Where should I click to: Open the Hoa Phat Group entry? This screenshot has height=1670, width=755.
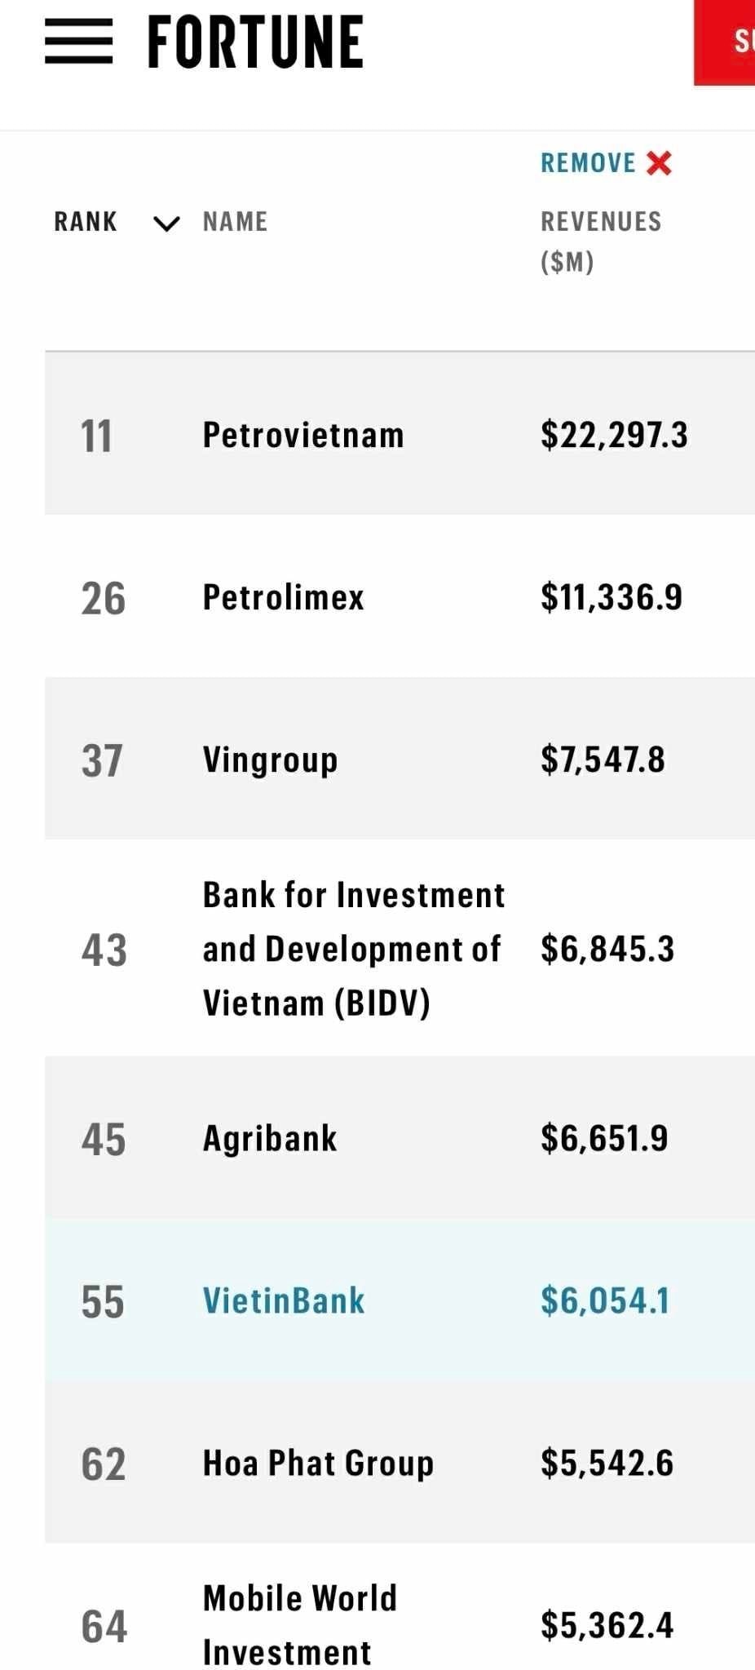tap(318, 1463)
